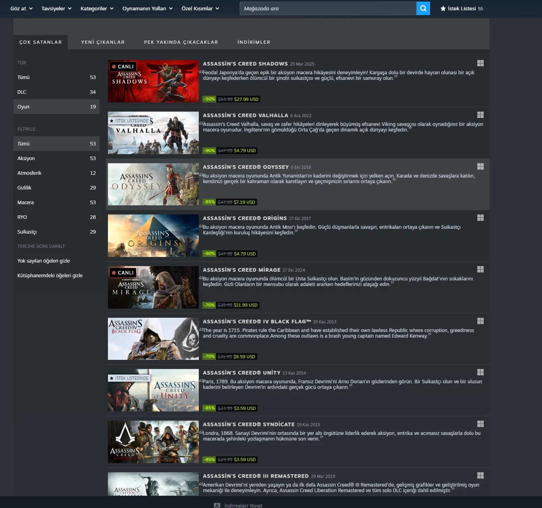
Task: Click CANLI live badge on Shadows thumbnail
Action: click(123, 66)
